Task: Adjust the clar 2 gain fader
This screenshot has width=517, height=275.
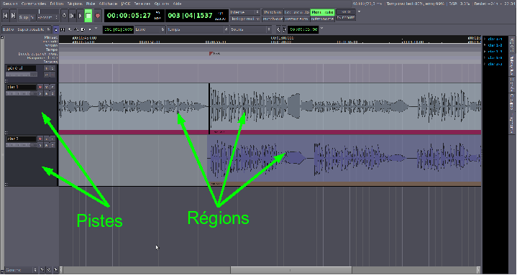Action: coord(21,145)
